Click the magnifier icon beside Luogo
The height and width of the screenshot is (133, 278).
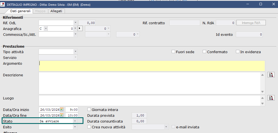pyautogui.click(x=271, y=98)
